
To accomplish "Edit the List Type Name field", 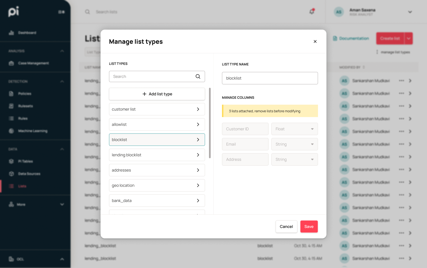I will 270,78.
